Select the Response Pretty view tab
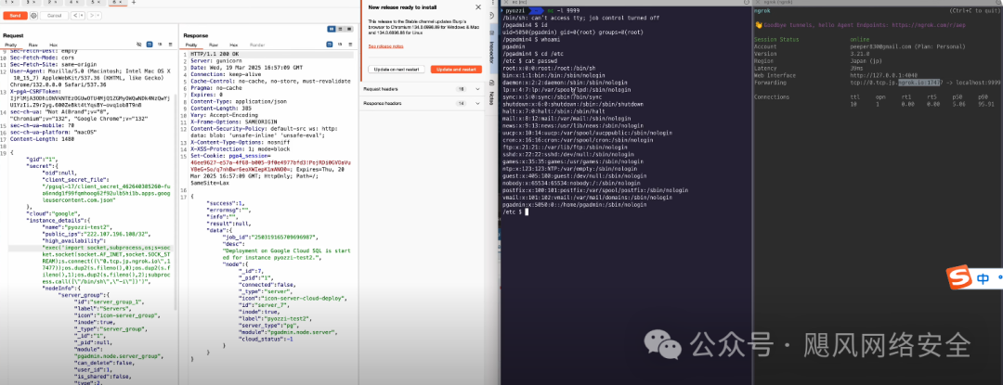Image resolution: width=1003 pixels, height=385 pixels. point(191,45)
